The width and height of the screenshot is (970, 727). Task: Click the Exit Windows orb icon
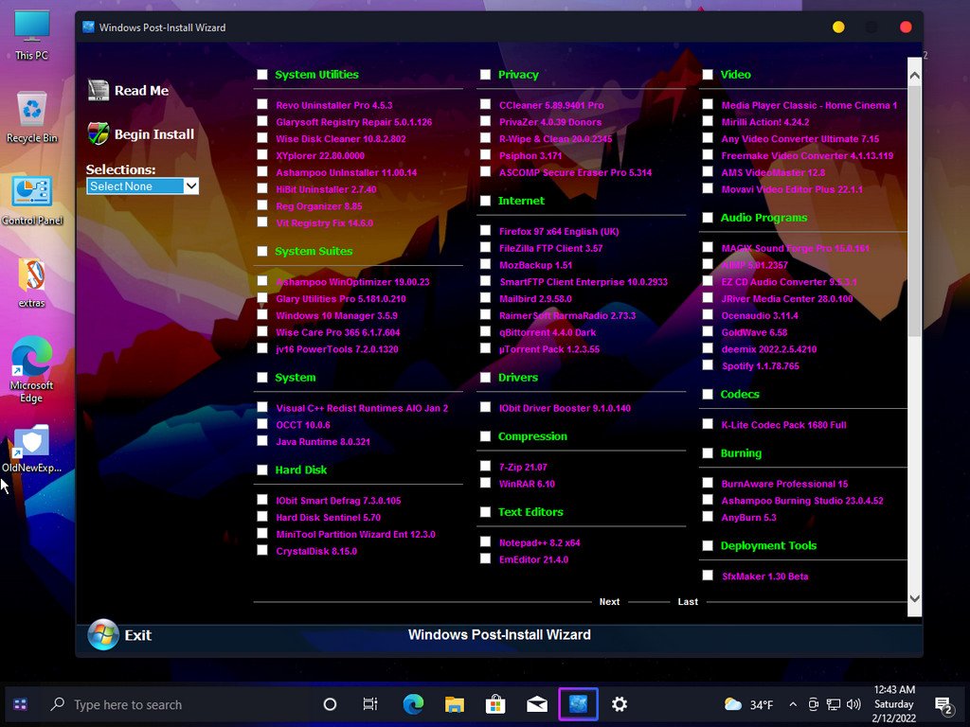(103, 635)
